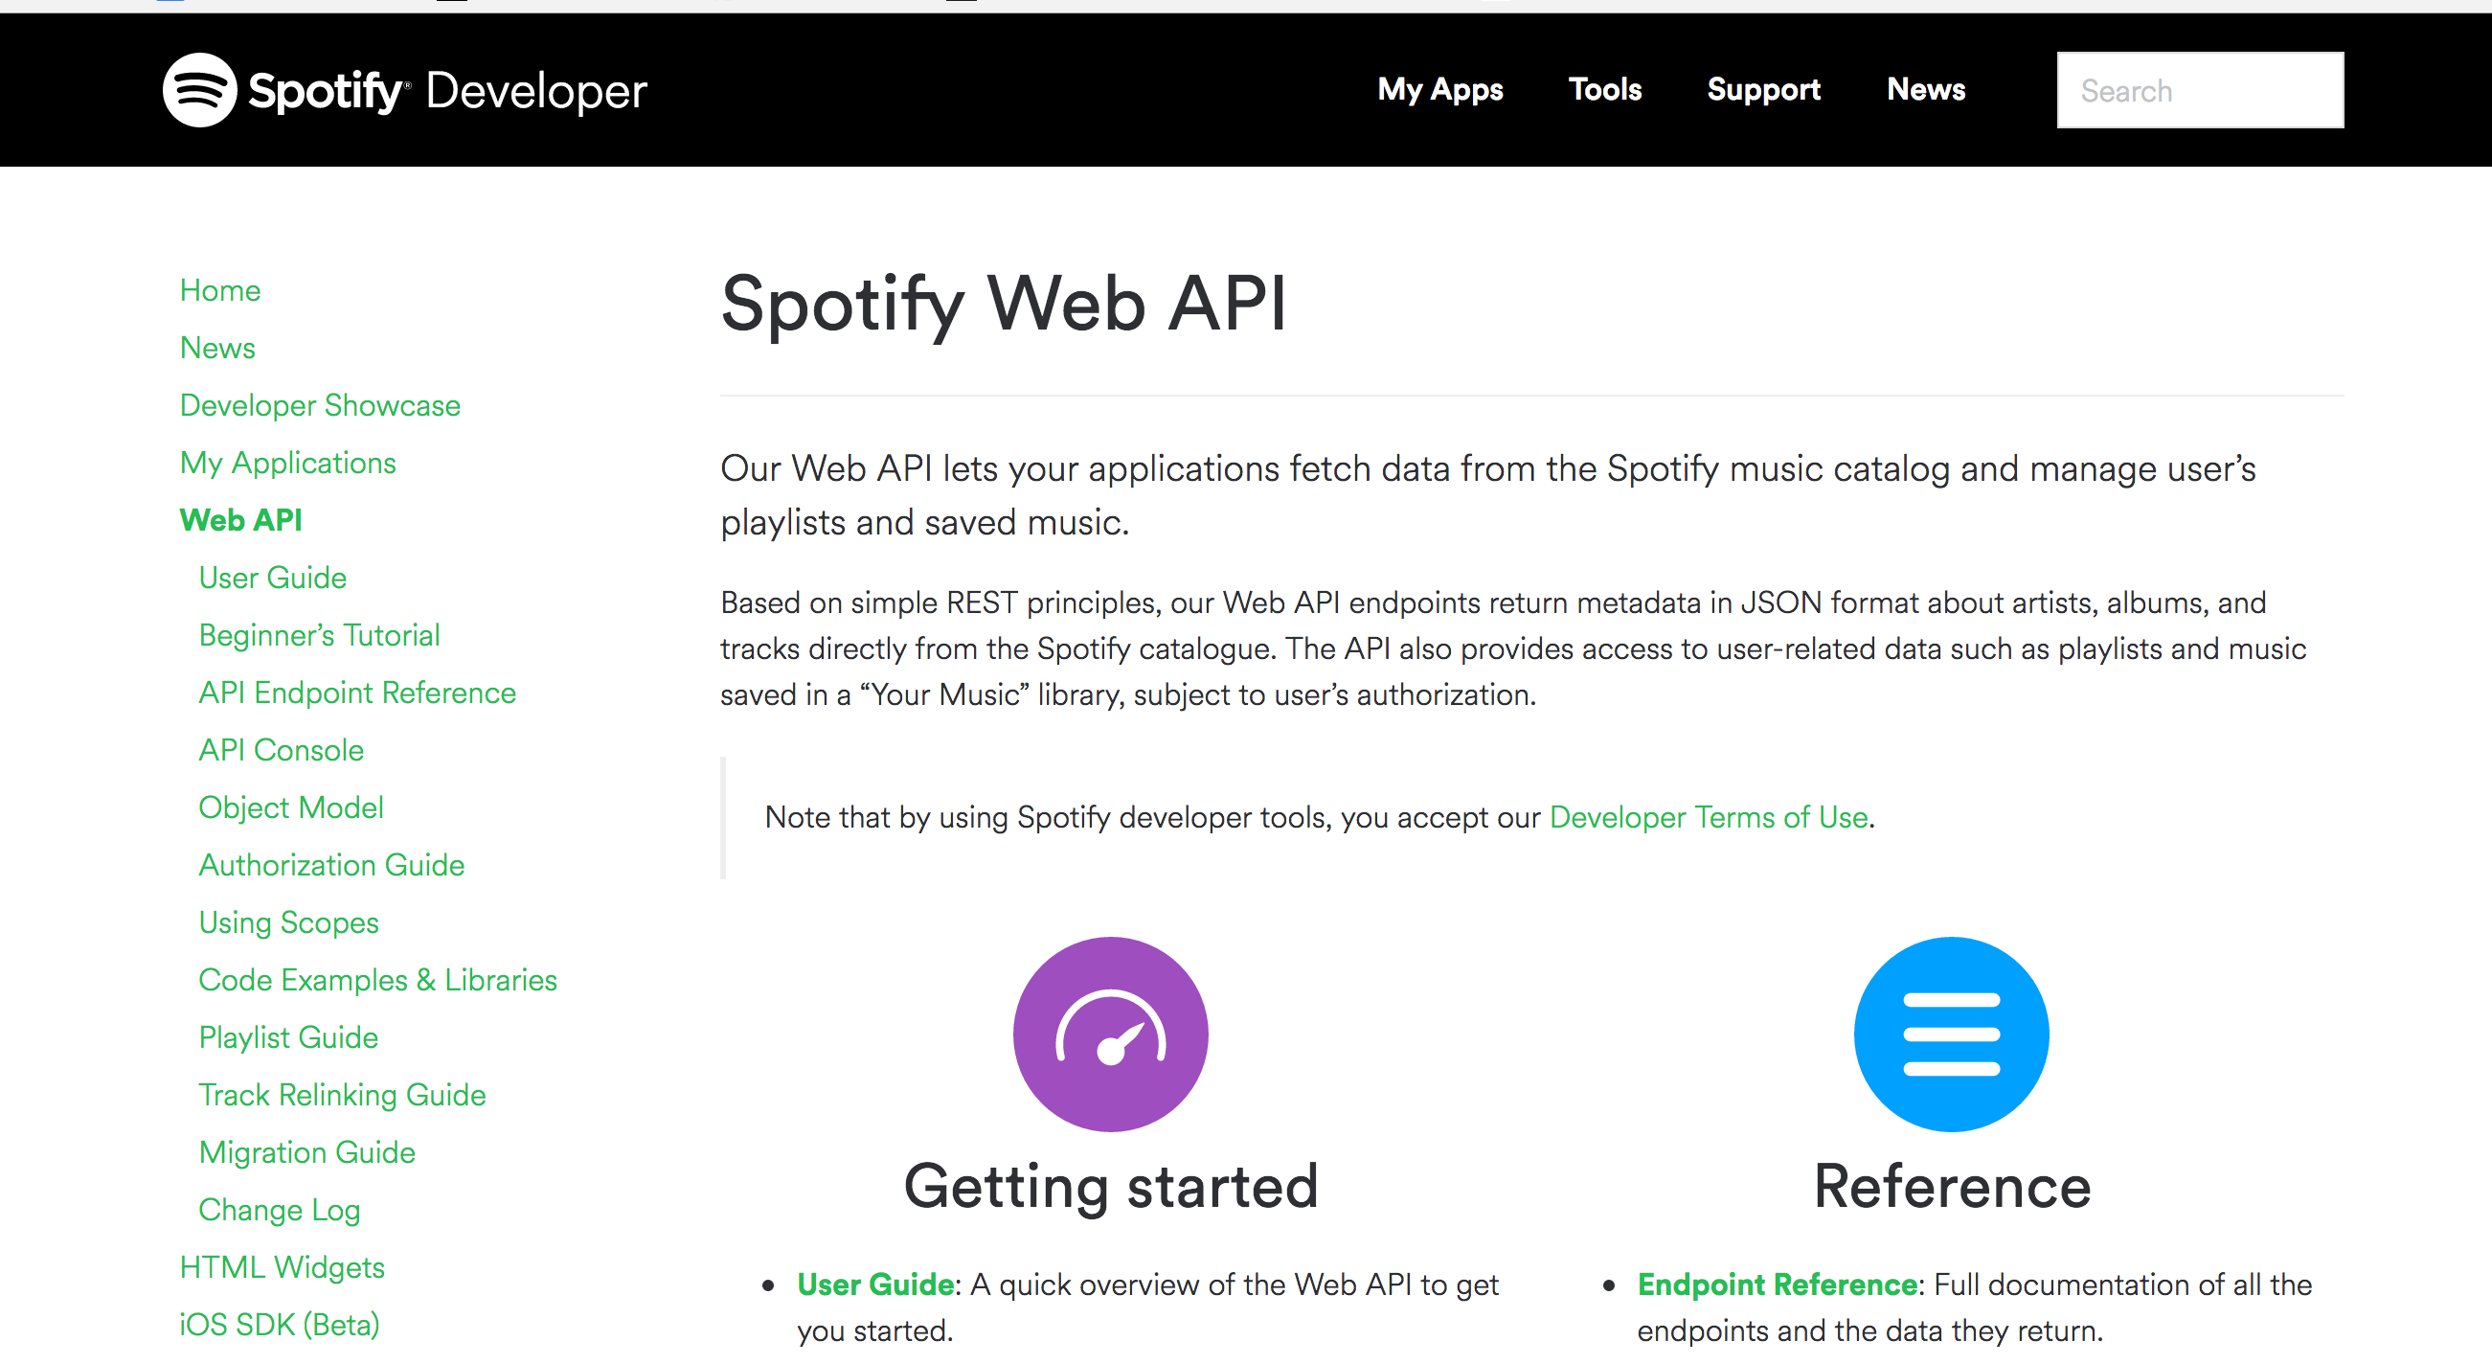Image resolution: width=2492 pixels, height=1364 pixels.
Task: Open HTML Widgets sidebar link
Action: tap(283, 1267)
